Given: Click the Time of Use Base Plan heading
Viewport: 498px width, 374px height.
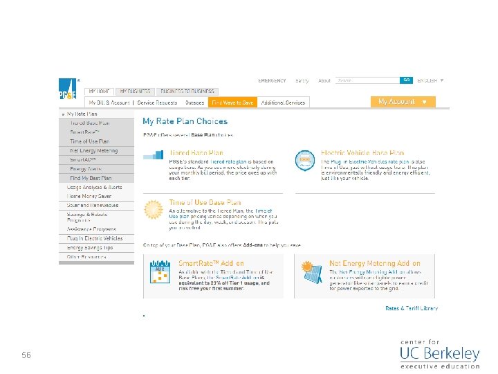Looking at the screenshot, I should (205, 202).
